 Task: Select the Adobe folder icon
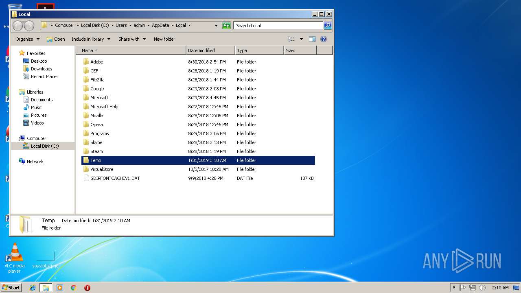pyautogui.click(x=86, y=62)
